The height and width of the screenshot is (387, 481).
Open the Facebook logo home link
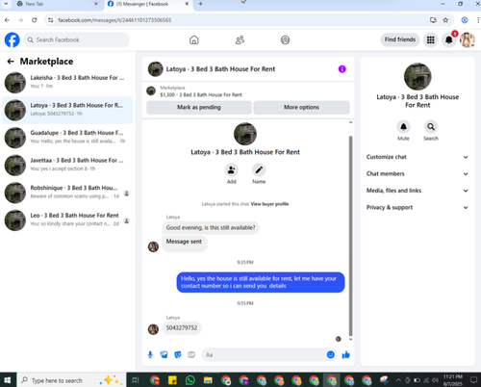(x=12, y=39)
